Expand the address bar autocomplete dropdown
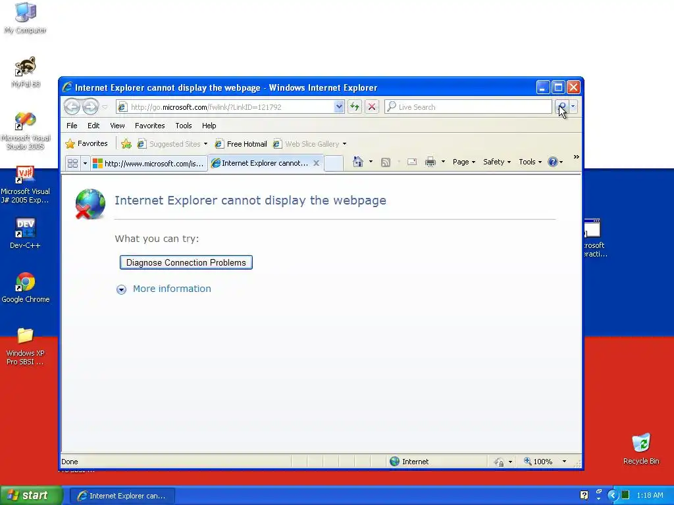The image size is (674, 505). click(x=339, y=107)
